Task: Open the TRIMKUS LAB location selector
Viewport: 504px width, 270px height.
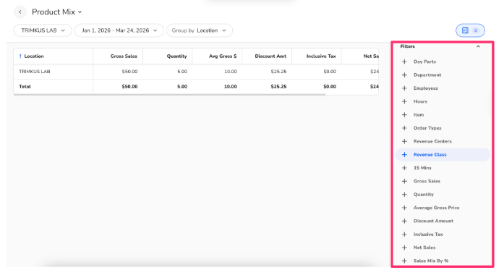Action: tap(43, 30)
